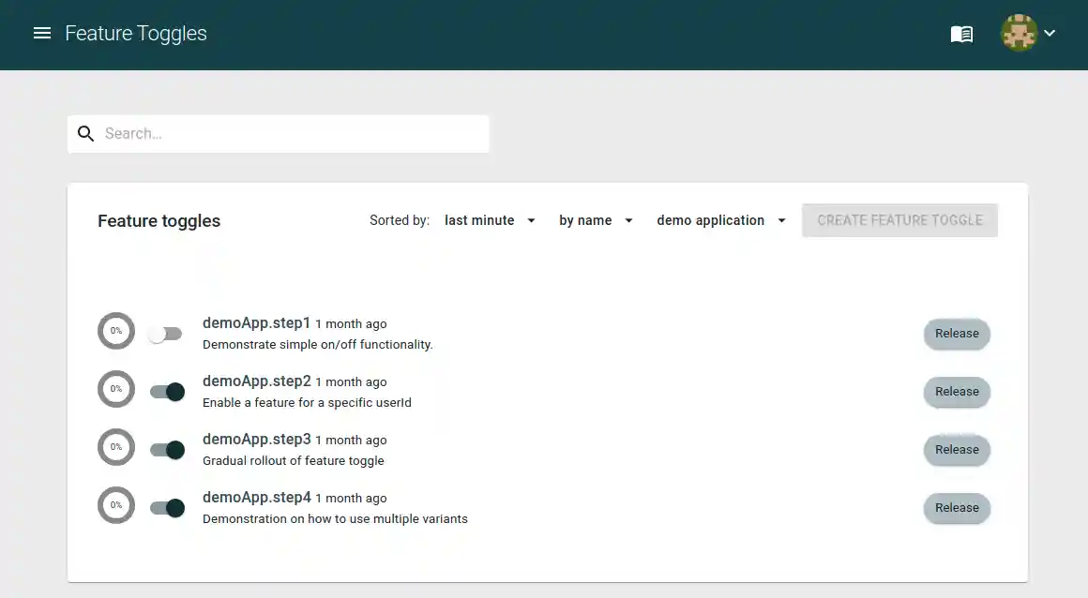Click Release for demoApp.step2
The height and width of the screenshot is (598, 1088).
pos(957,392)
